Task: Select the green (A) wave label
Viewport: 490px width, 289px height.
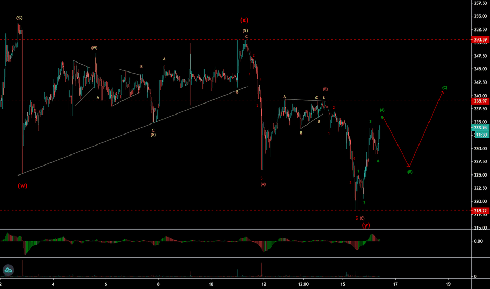Action: [382, 110]
